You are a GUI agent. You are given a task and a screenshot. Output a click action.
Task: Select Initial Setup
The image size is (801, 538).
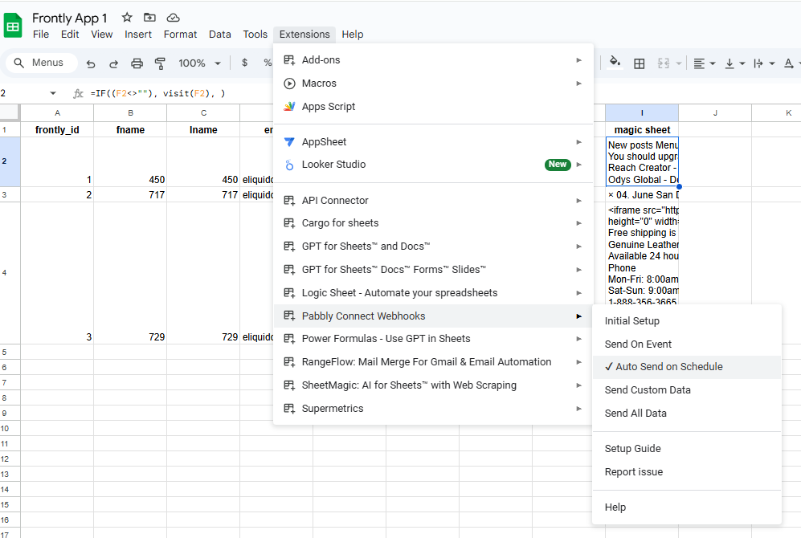coord(687,321)
